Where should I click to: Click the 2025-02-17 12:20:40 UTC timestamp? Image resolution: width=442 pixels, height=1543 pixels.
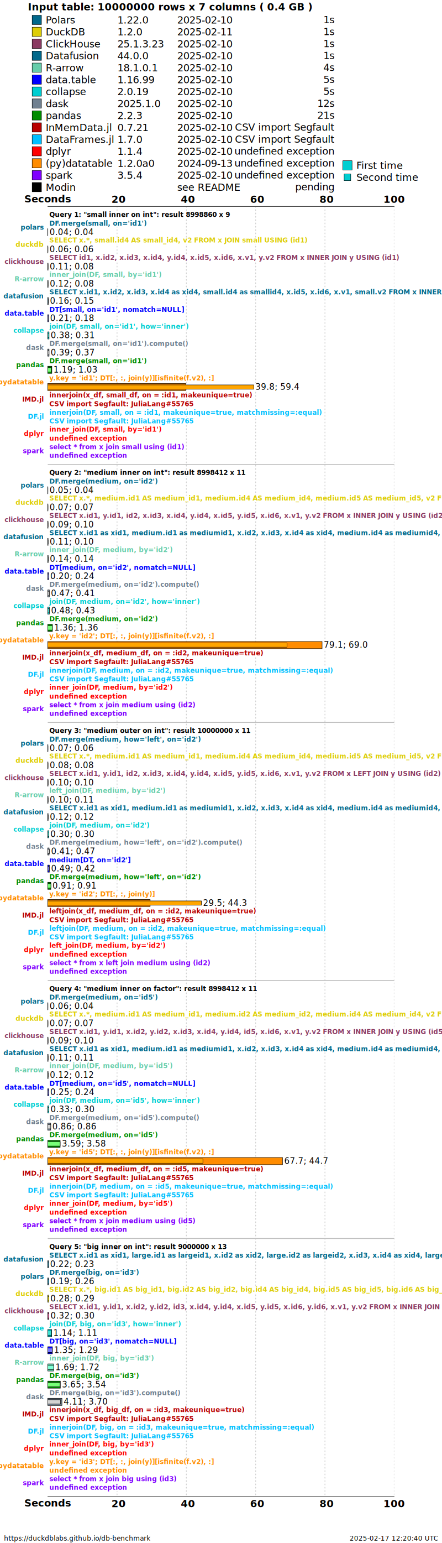[x=394, y=1538]
